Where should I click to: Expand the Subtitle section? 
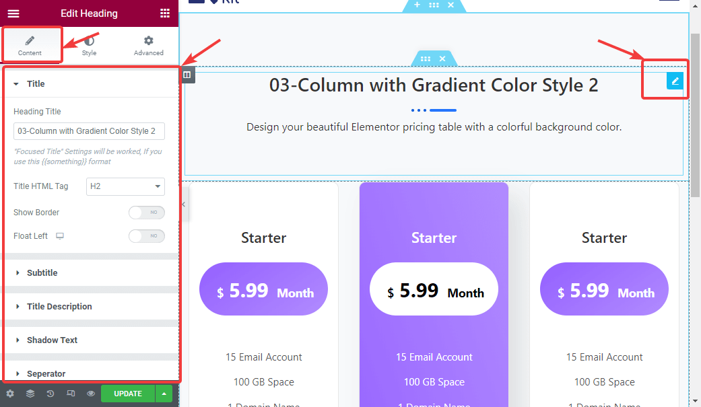click(42, 273)
